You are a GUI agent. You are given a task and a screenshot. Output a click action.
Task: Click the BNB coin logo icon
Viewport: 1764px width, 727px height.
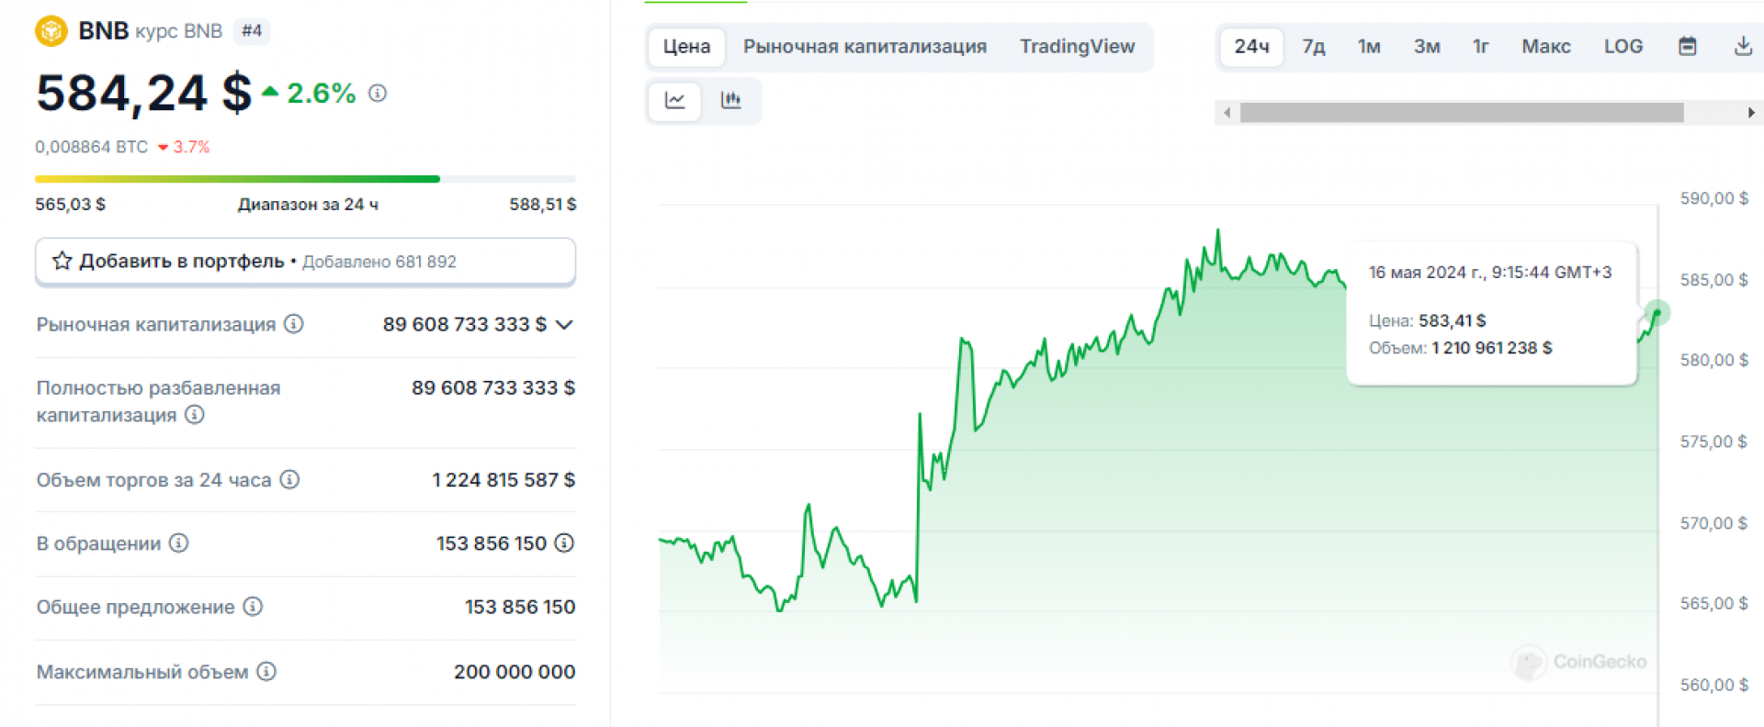[51, 31]
